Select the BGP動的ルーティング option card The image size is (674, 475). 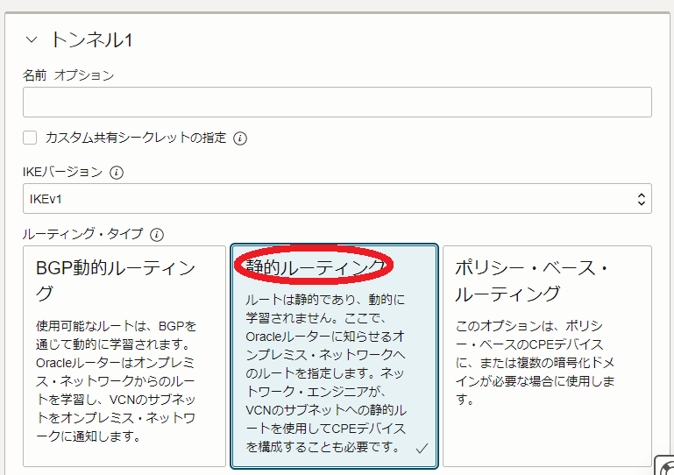(x=124, y=355)
